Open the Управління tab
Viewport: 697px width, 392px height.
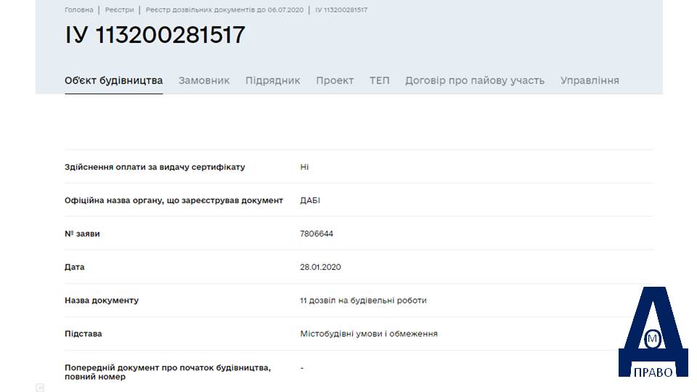coord(590,81)
